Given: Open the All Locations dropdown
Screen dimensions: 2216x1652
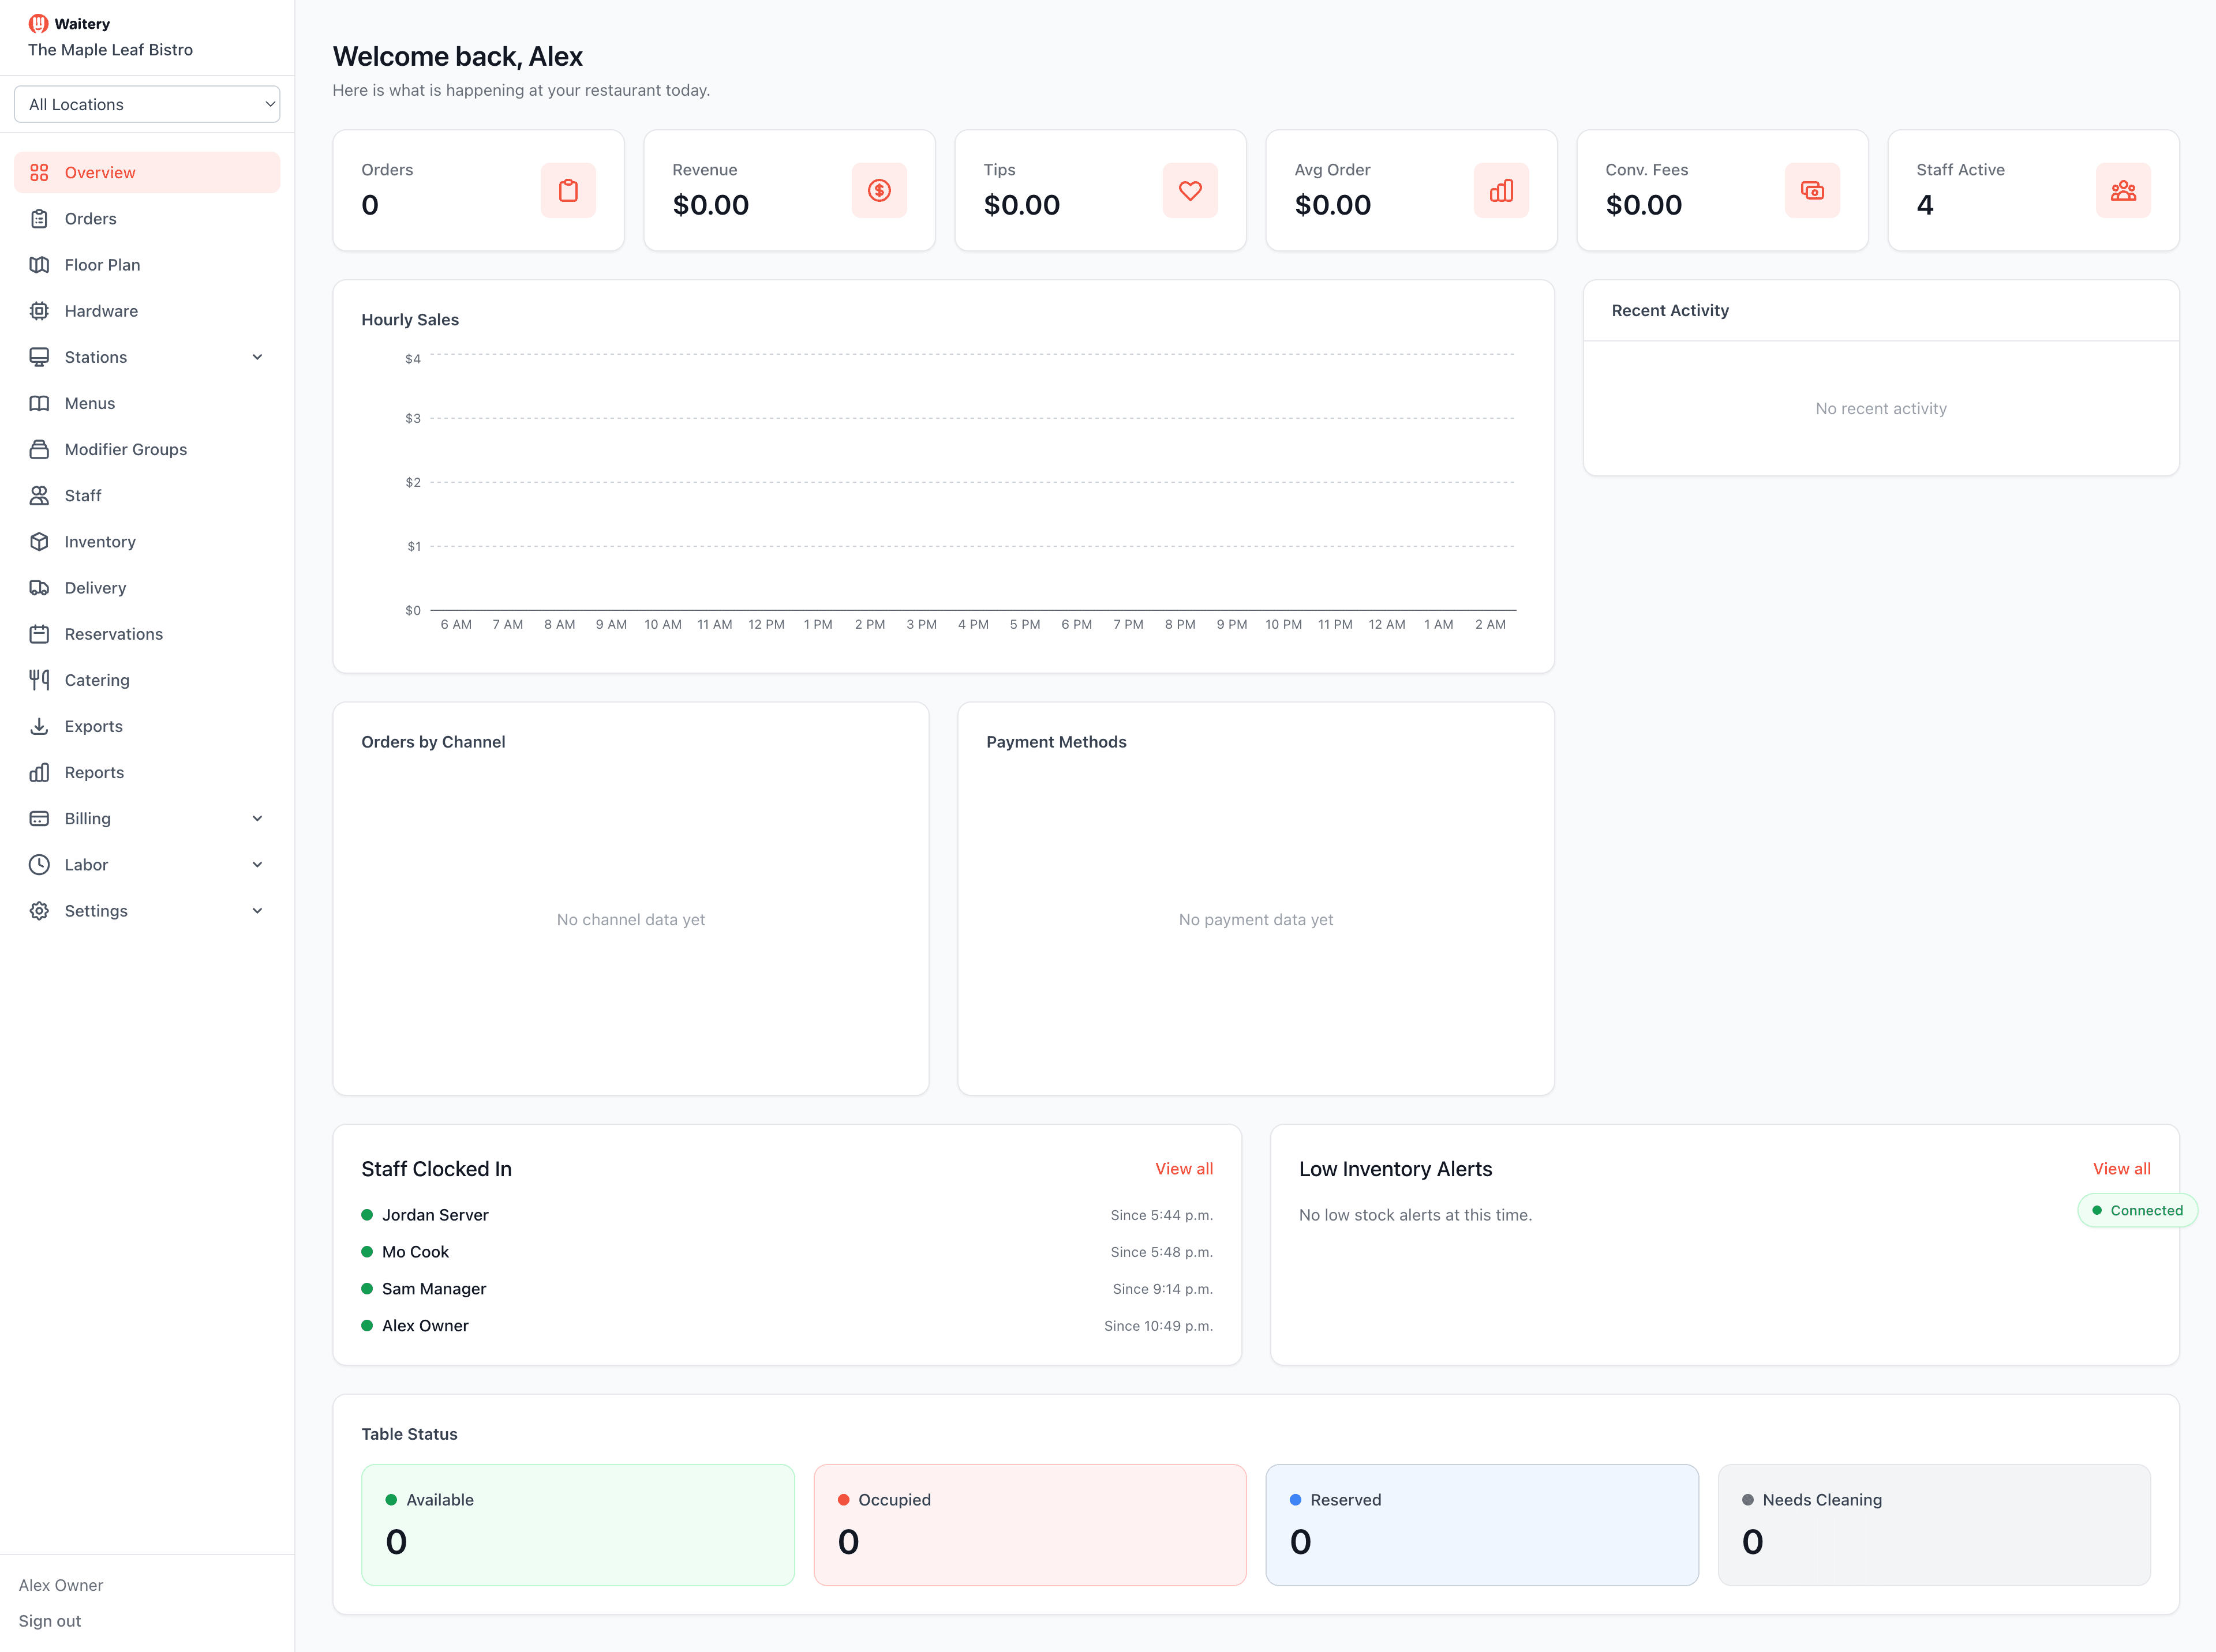Looking at the screenshot, I should coord(147,104).
